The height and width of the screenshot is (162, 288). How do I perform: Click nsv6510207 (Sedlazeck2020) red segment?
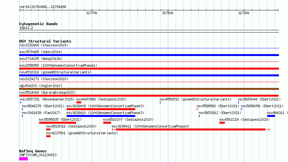[x=107, y=123]
